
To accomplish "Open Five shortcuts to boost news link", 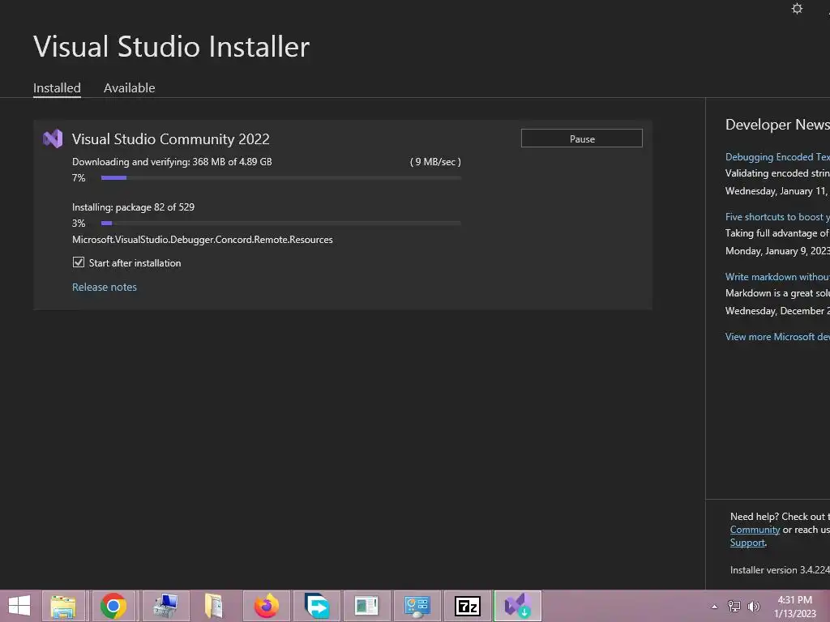I will tap(777, 217).
